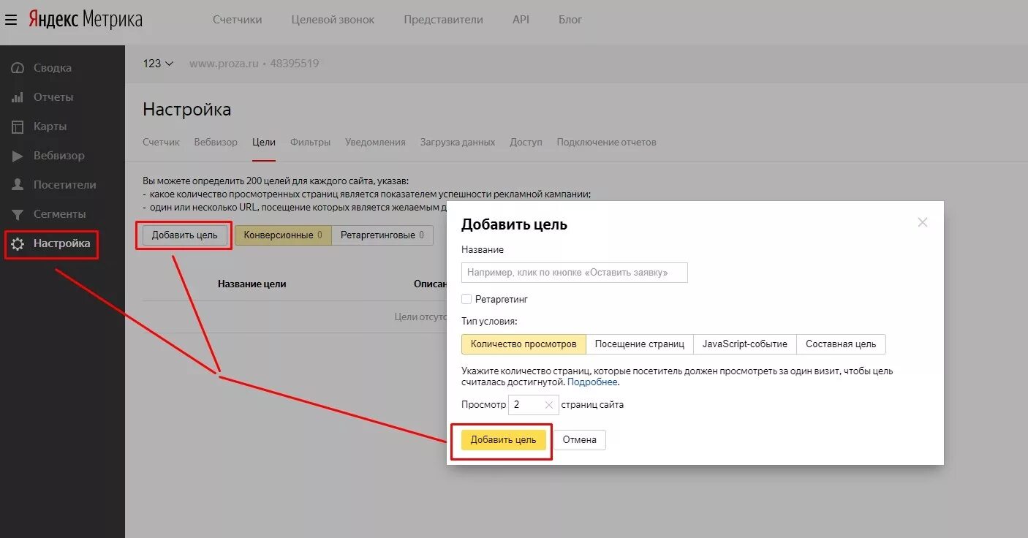Switch to the Цели tab
Screen dimensions: 1028x538
coord(264,143)
